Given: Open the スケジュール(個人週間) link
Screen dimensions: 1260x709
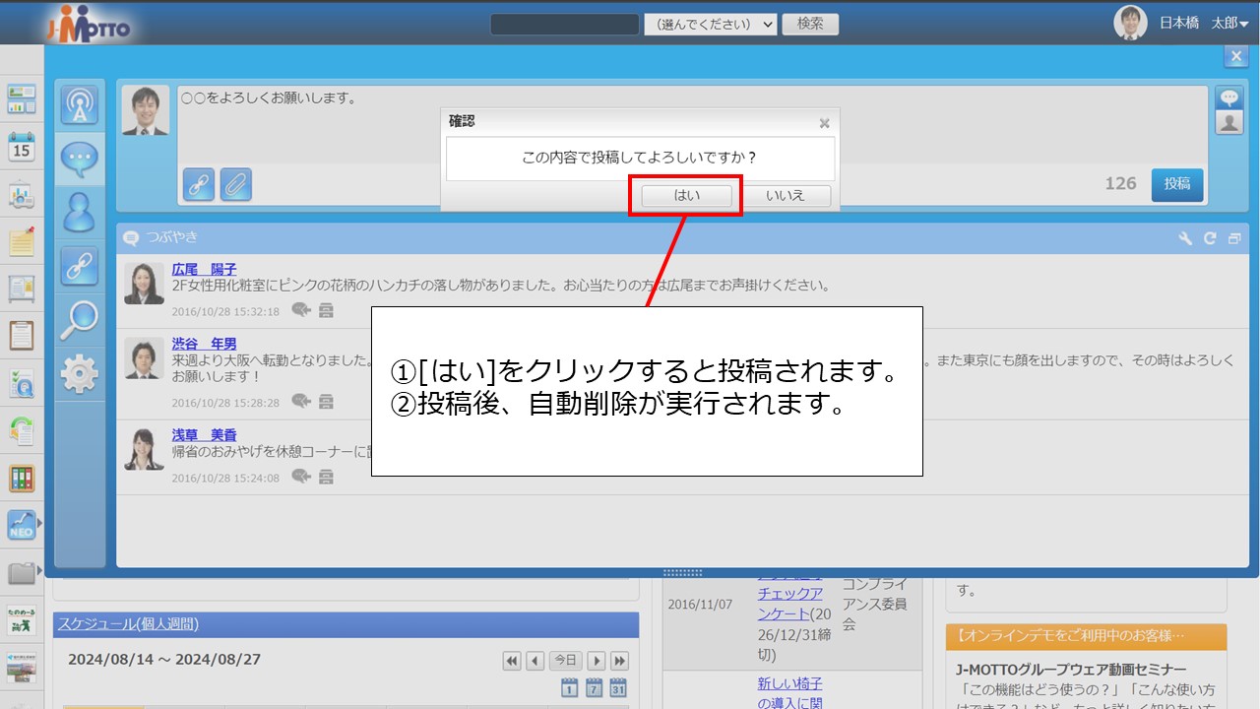Looking at the screenshot, I should point(127,623).
